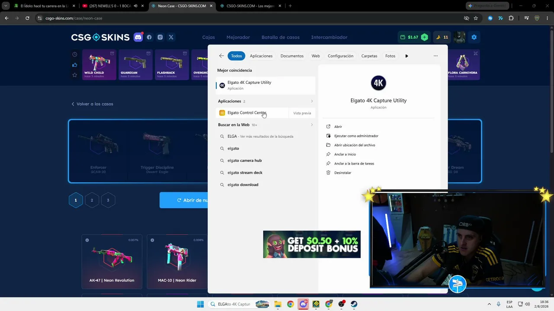Viewport: 554px width, 311px height.
Task: Open Discord link in CSGO-SKINS header
Action: pyautogui.click(x=138, y=37)
